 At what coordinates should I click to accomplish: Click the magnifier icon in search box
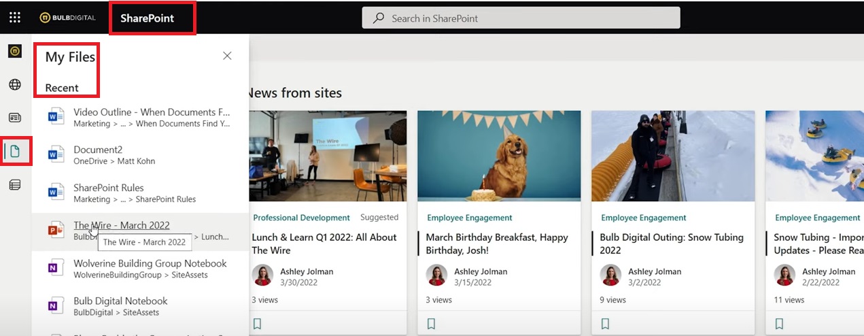[x=379, y=18]
